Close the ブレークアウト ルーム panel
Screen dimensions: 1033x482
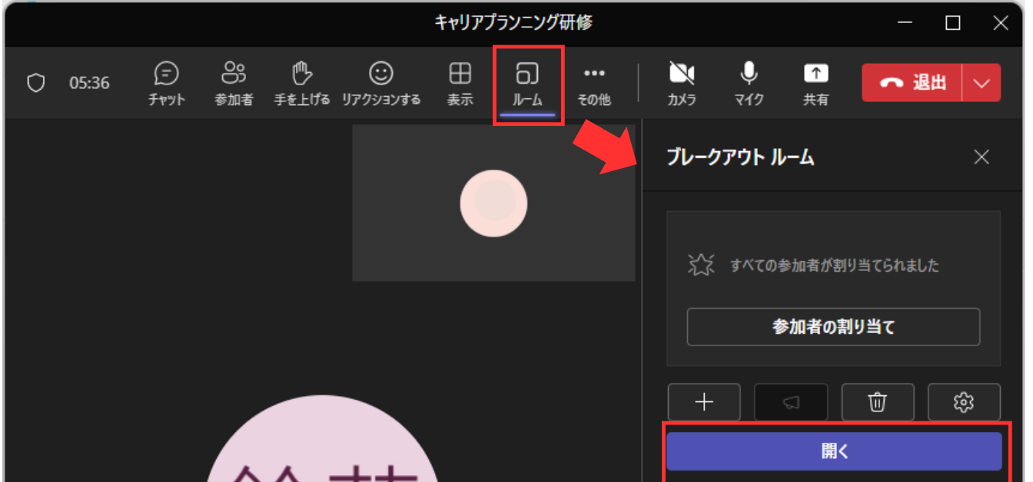[982, 157]
